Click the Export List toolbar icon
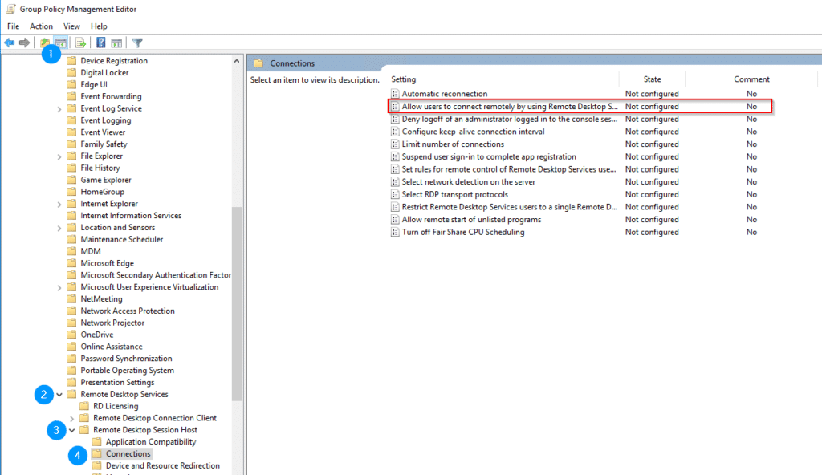The image size is (822, 475). point(80,43)
